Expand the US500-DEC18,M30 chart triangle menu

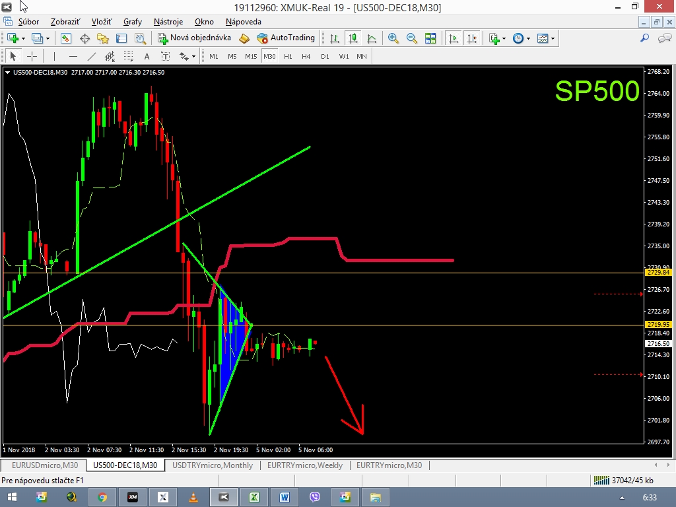pos(7,73)
